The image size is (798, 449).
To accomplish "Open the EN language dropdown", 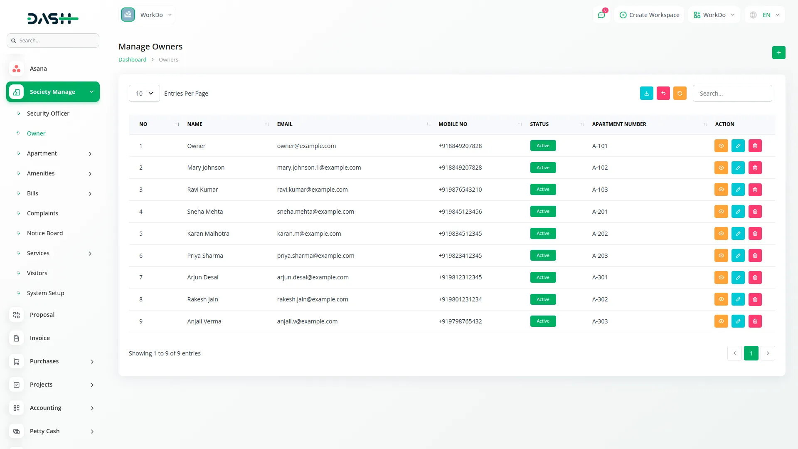I will 765,15.
